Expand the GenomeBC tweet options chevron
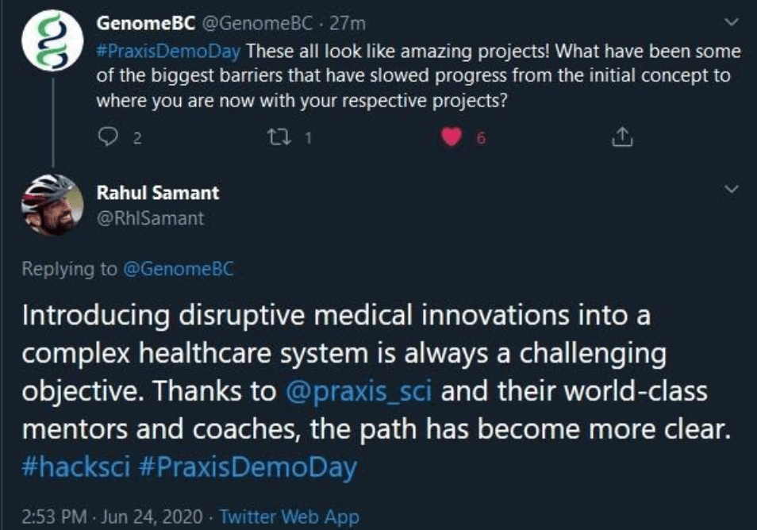 pos(732,24)
